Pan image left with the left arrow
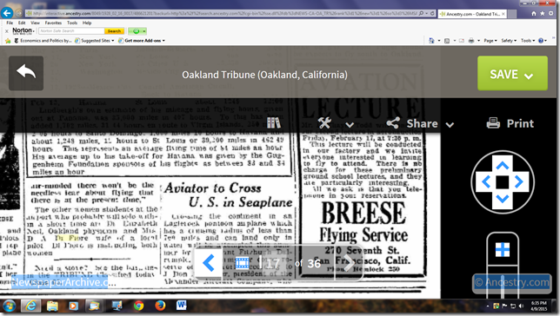Image resolution: width=560 pixels, height=316 pixels. [486, 182]
